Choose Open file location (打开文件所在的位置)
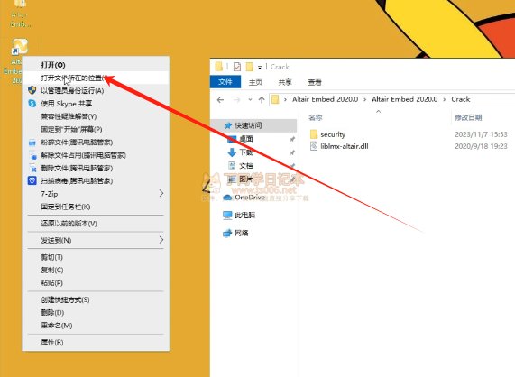Viewport: 515px width, 377px height. (96, 78)
